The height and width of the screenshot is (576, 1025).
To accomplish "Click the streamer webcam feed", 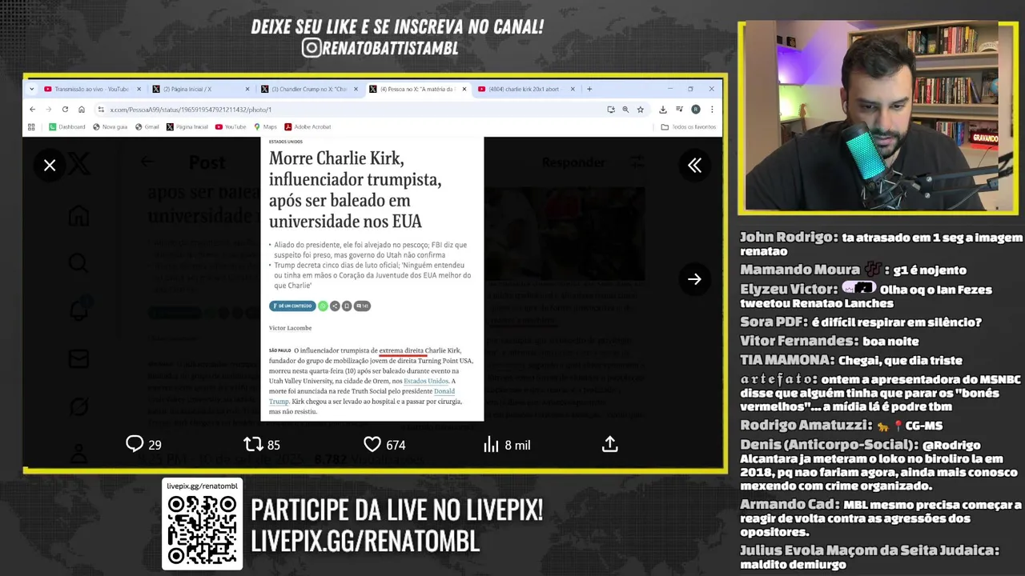I will (878, 118).
